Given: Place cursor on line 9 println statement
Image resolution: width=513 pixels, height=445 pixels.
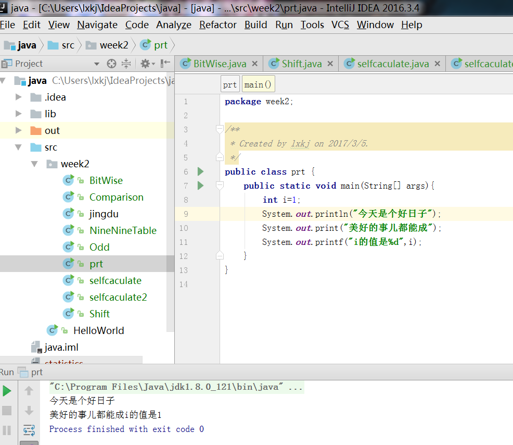Looking at the screenshot, I should click(x=351, y=214).
